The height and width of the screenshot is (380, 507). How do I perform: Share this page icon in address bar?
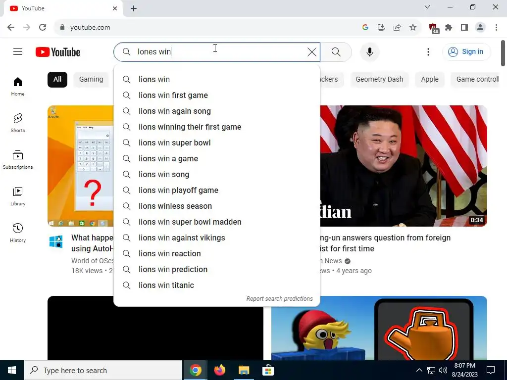pos(397,28)
